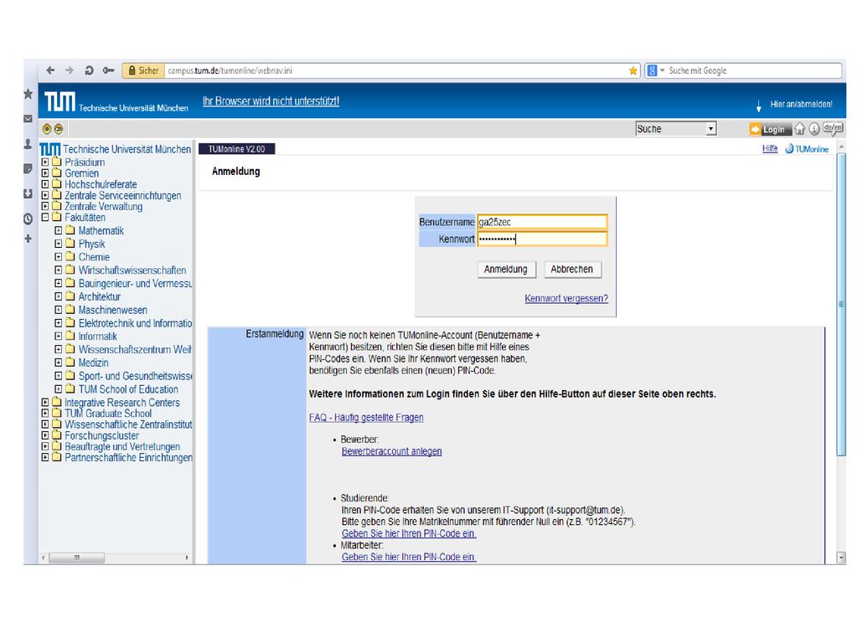
Task: Expand the Gremien tree node
Action: pos(45,172)
